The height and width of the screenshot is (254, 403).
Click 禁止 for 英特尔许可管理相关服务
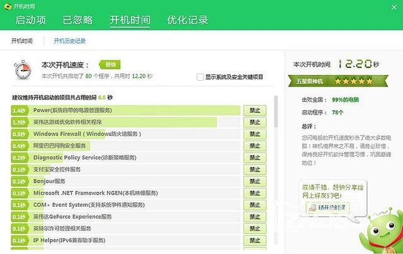coord(254,229)
